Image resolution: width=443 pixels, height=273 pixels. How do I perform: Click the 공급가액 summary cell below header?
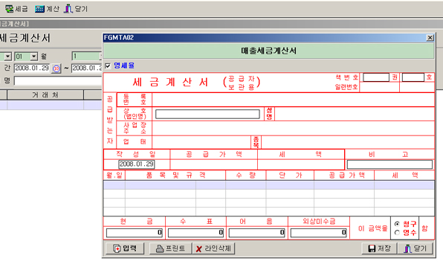[x=214, y=164]
